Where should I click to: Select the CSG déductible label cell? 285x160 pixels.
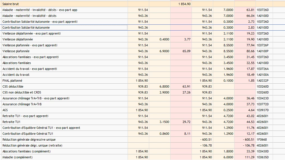(x=13, y=86)
